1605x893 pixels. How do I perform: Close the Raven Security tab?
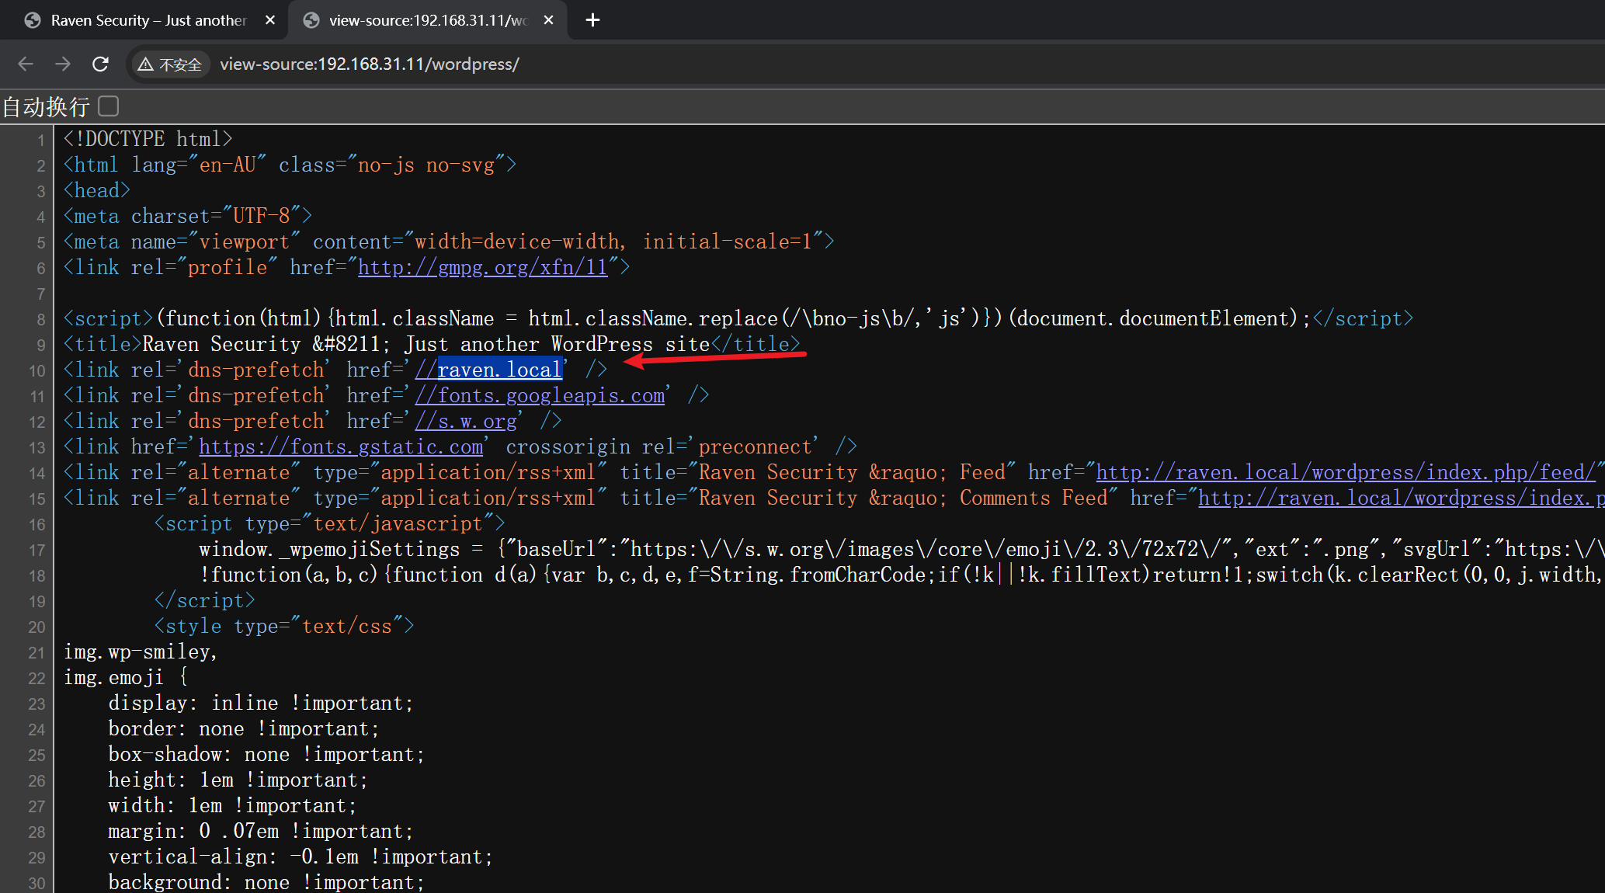pos(270,20)
